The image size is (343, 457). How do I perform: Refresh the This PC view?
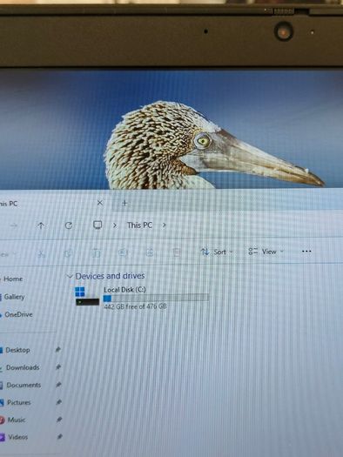[69, 225]
